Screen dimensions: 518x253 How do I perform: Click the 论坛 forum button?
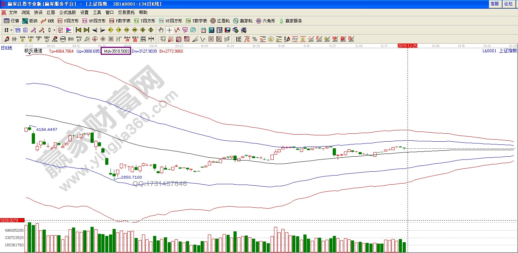tap(508, 4)
